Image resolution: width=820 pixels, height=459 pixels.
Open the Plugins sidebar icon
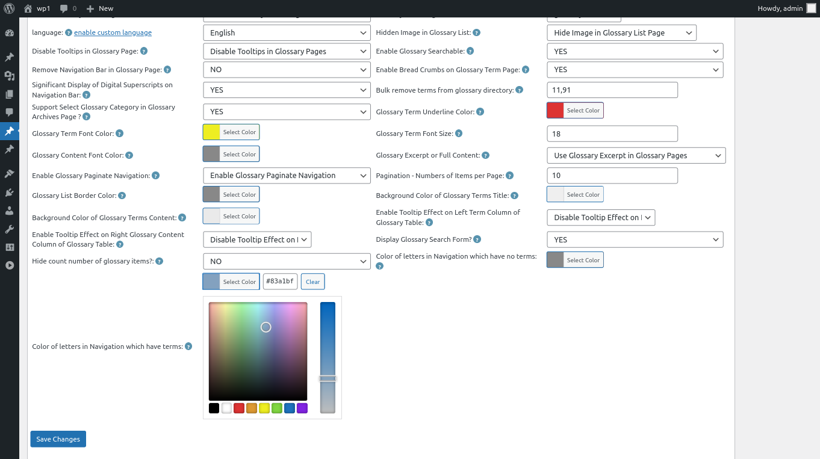click(x=9, y=193)
